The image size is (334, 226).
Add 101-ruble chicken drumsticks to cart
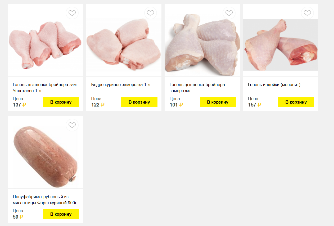tap(218, 102)
